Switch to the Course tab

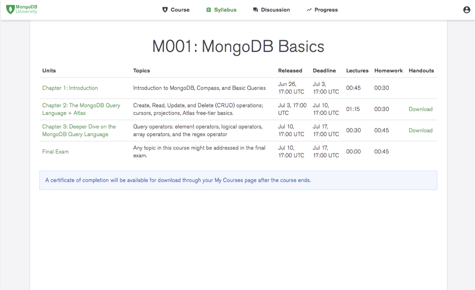point(176,10)
